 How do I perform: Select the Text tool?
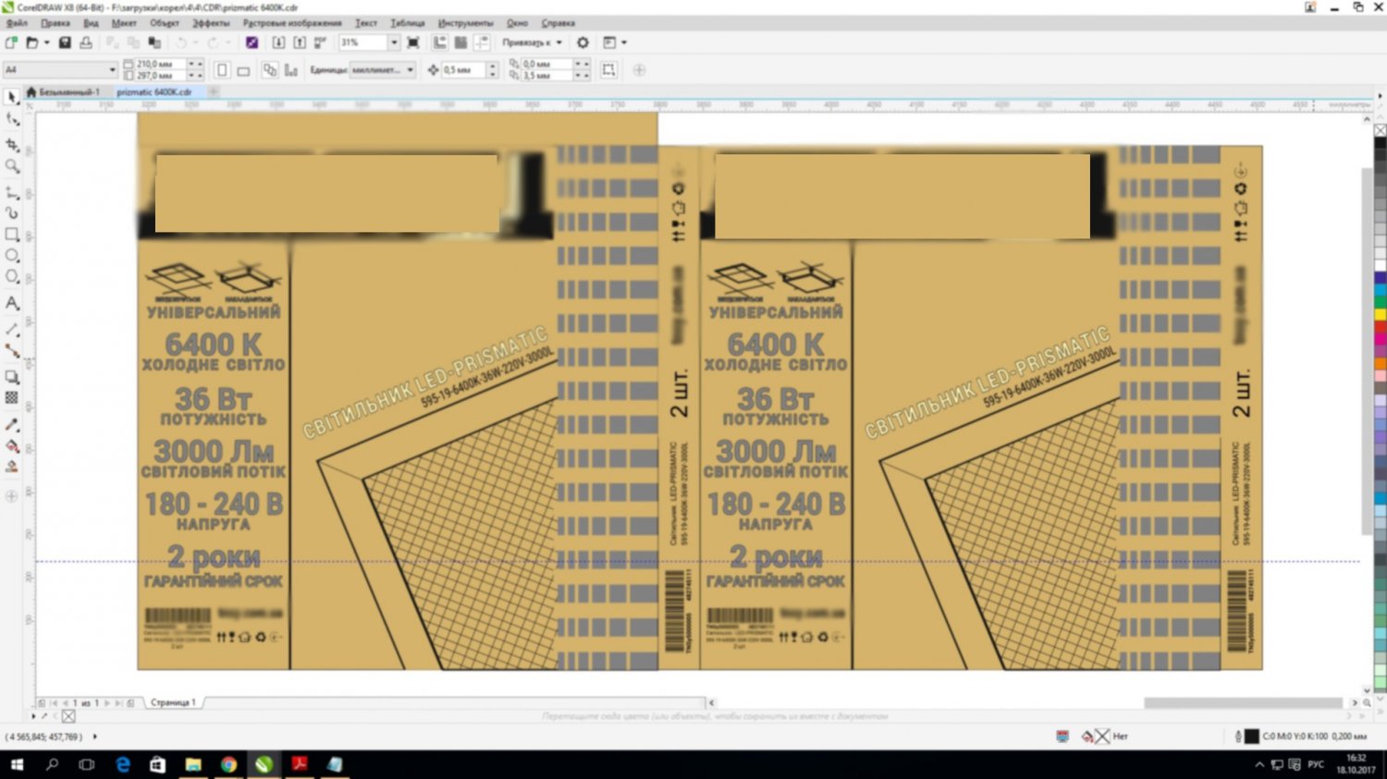pyautogui.click(x=12, y=303)
